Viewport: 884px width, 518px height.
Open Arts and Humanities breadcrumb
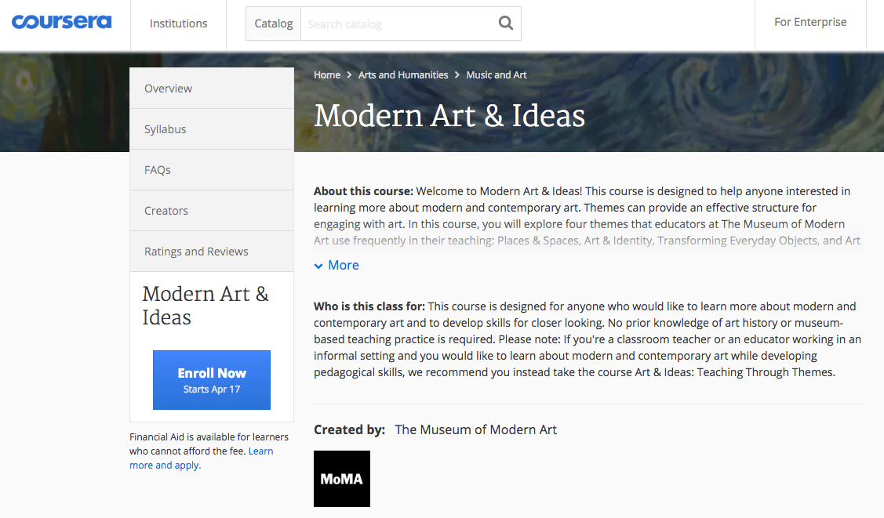click(x=403, y=75)
